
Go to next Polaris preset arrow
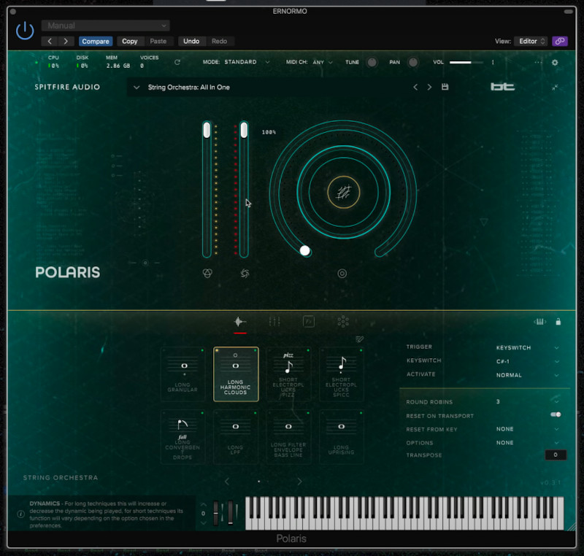[429, 87]
